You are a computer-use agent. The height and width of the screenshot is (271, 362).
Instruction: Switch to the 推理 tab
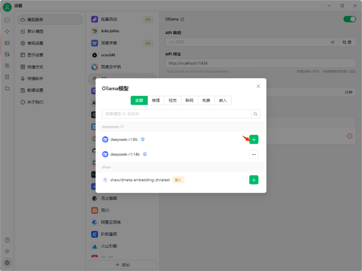point(156,100)
